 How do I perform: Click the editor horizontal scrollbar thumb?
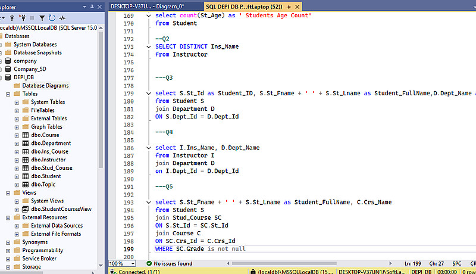pyautogui.click(x=284, y=263)
